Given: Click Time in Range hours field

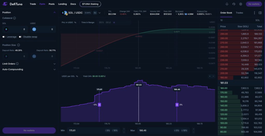Looking at the screenshot, I should [x=101, y=22].
